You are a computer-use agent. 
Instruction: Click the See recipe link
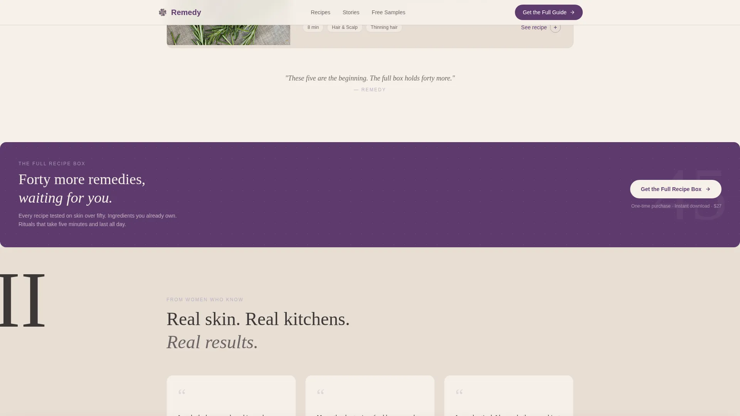click(x=534, y=27)
